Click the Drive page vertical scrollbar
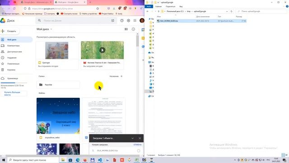This screenshot has height=163, width=289. pos(137,41)
